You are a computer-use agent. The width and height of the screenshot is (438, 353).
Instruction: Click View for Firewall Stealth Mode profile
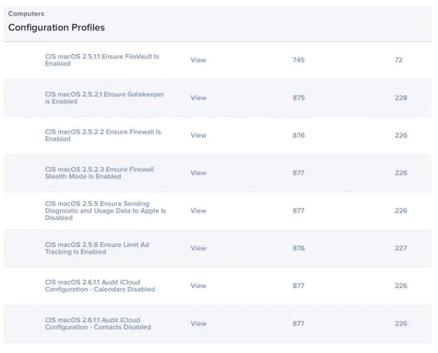(198, 173)
